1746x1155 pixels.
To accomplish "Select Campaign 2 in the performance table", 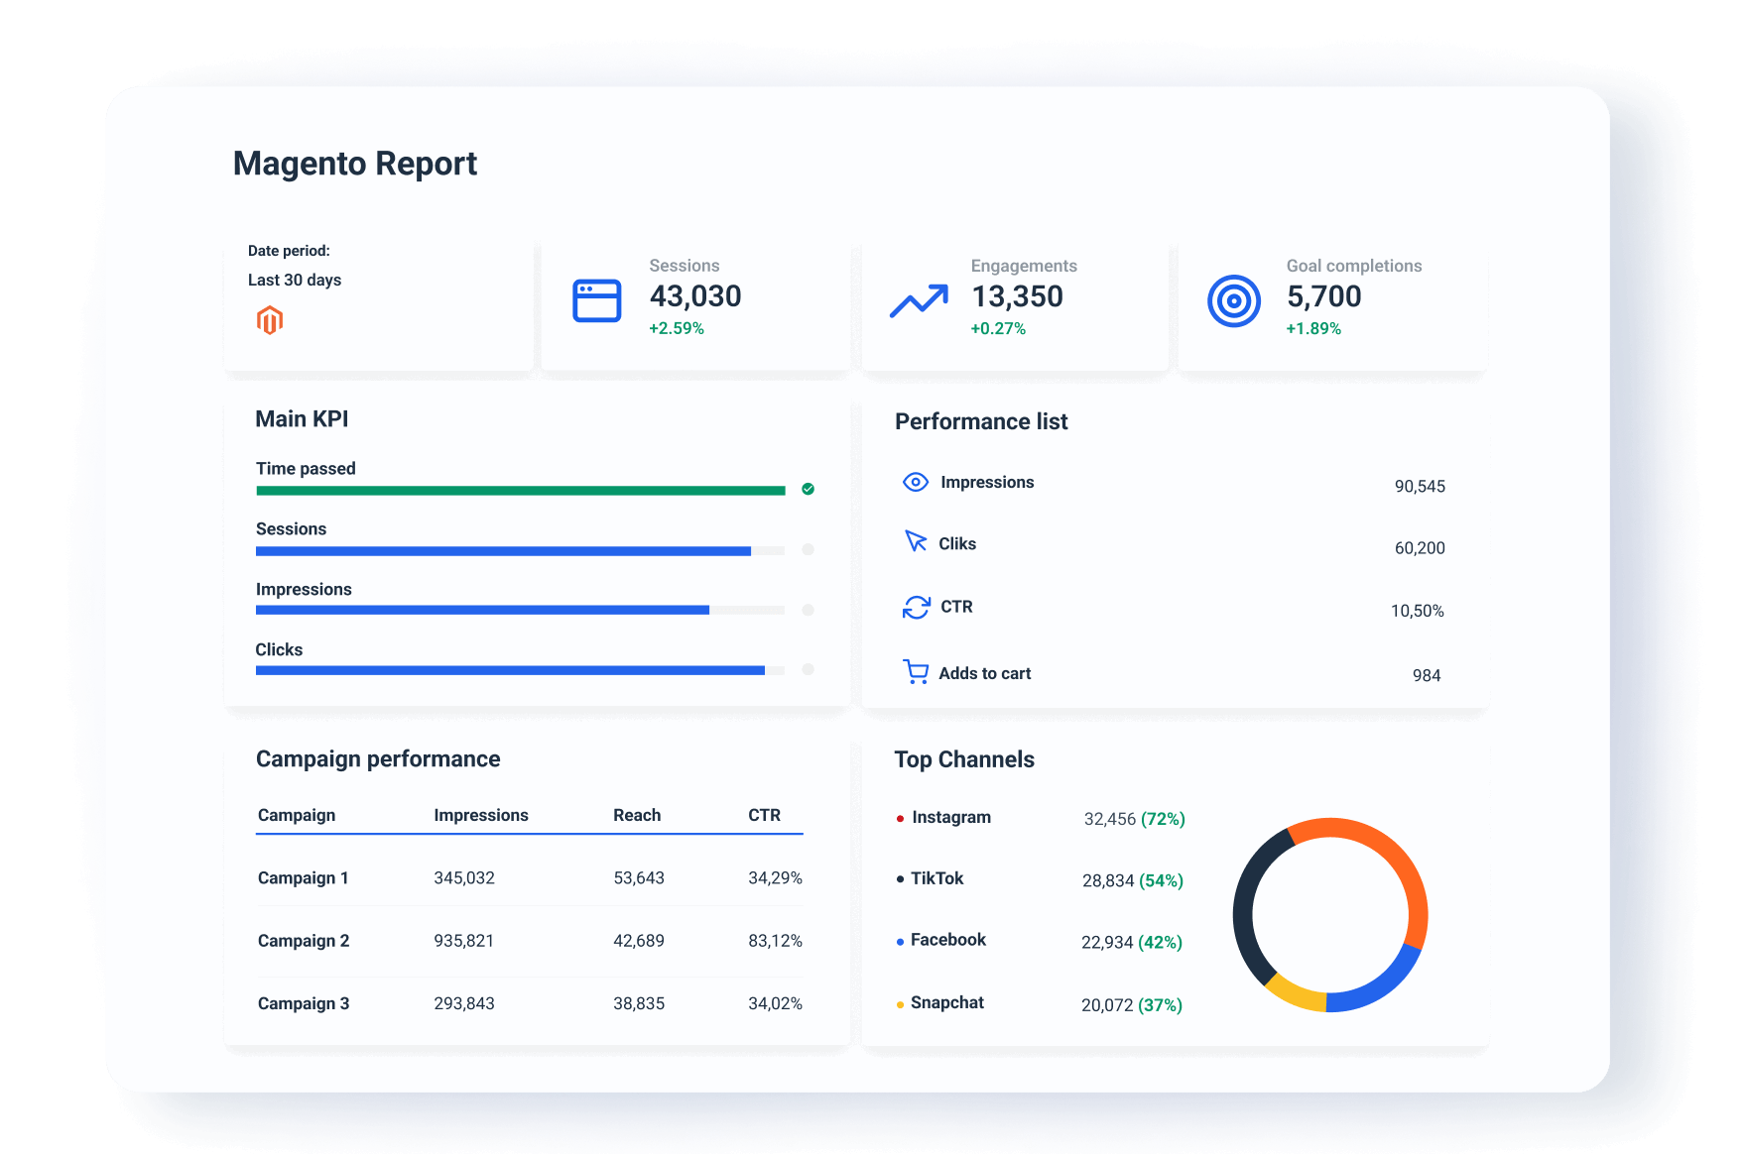I will [303, 940].
